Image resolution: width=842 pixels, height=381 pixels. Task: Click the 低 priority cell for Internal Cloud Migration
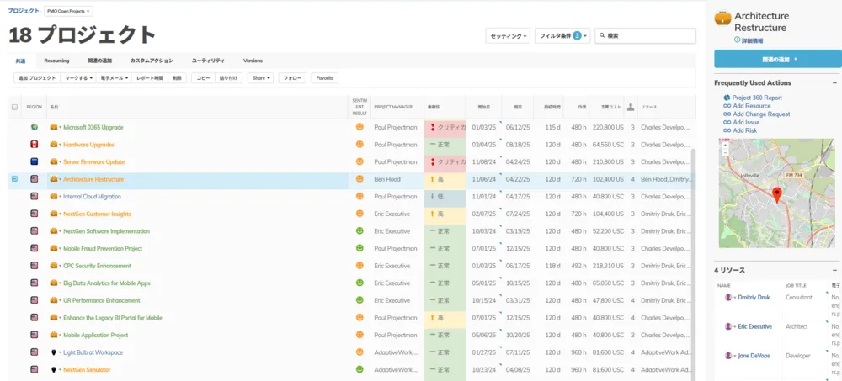445,197
